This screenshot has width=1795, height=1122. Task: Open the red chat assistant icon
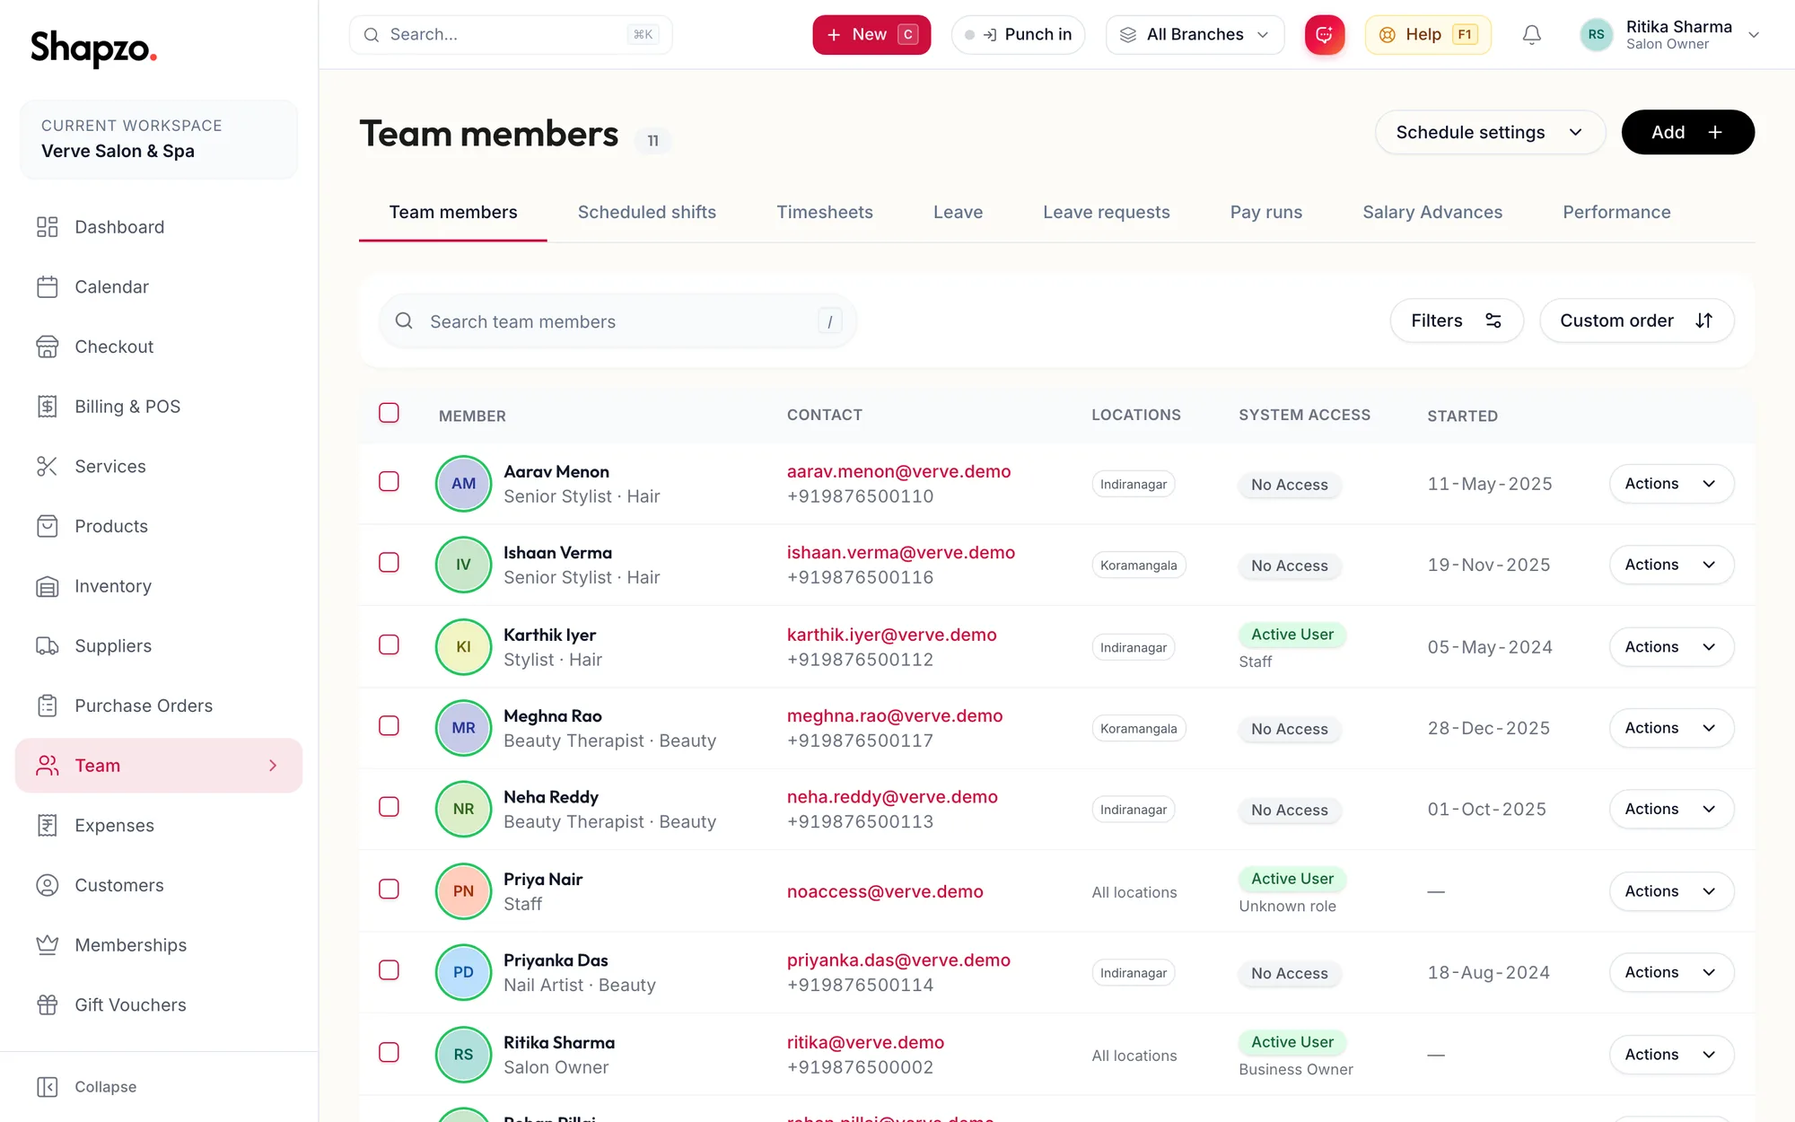(1325, 35)
